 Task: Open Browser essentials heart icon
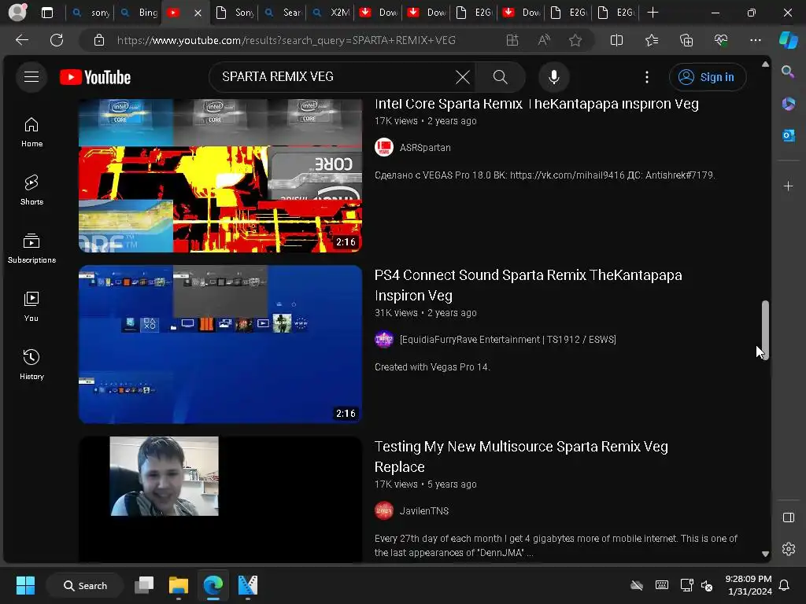click(x=721, y=40)
